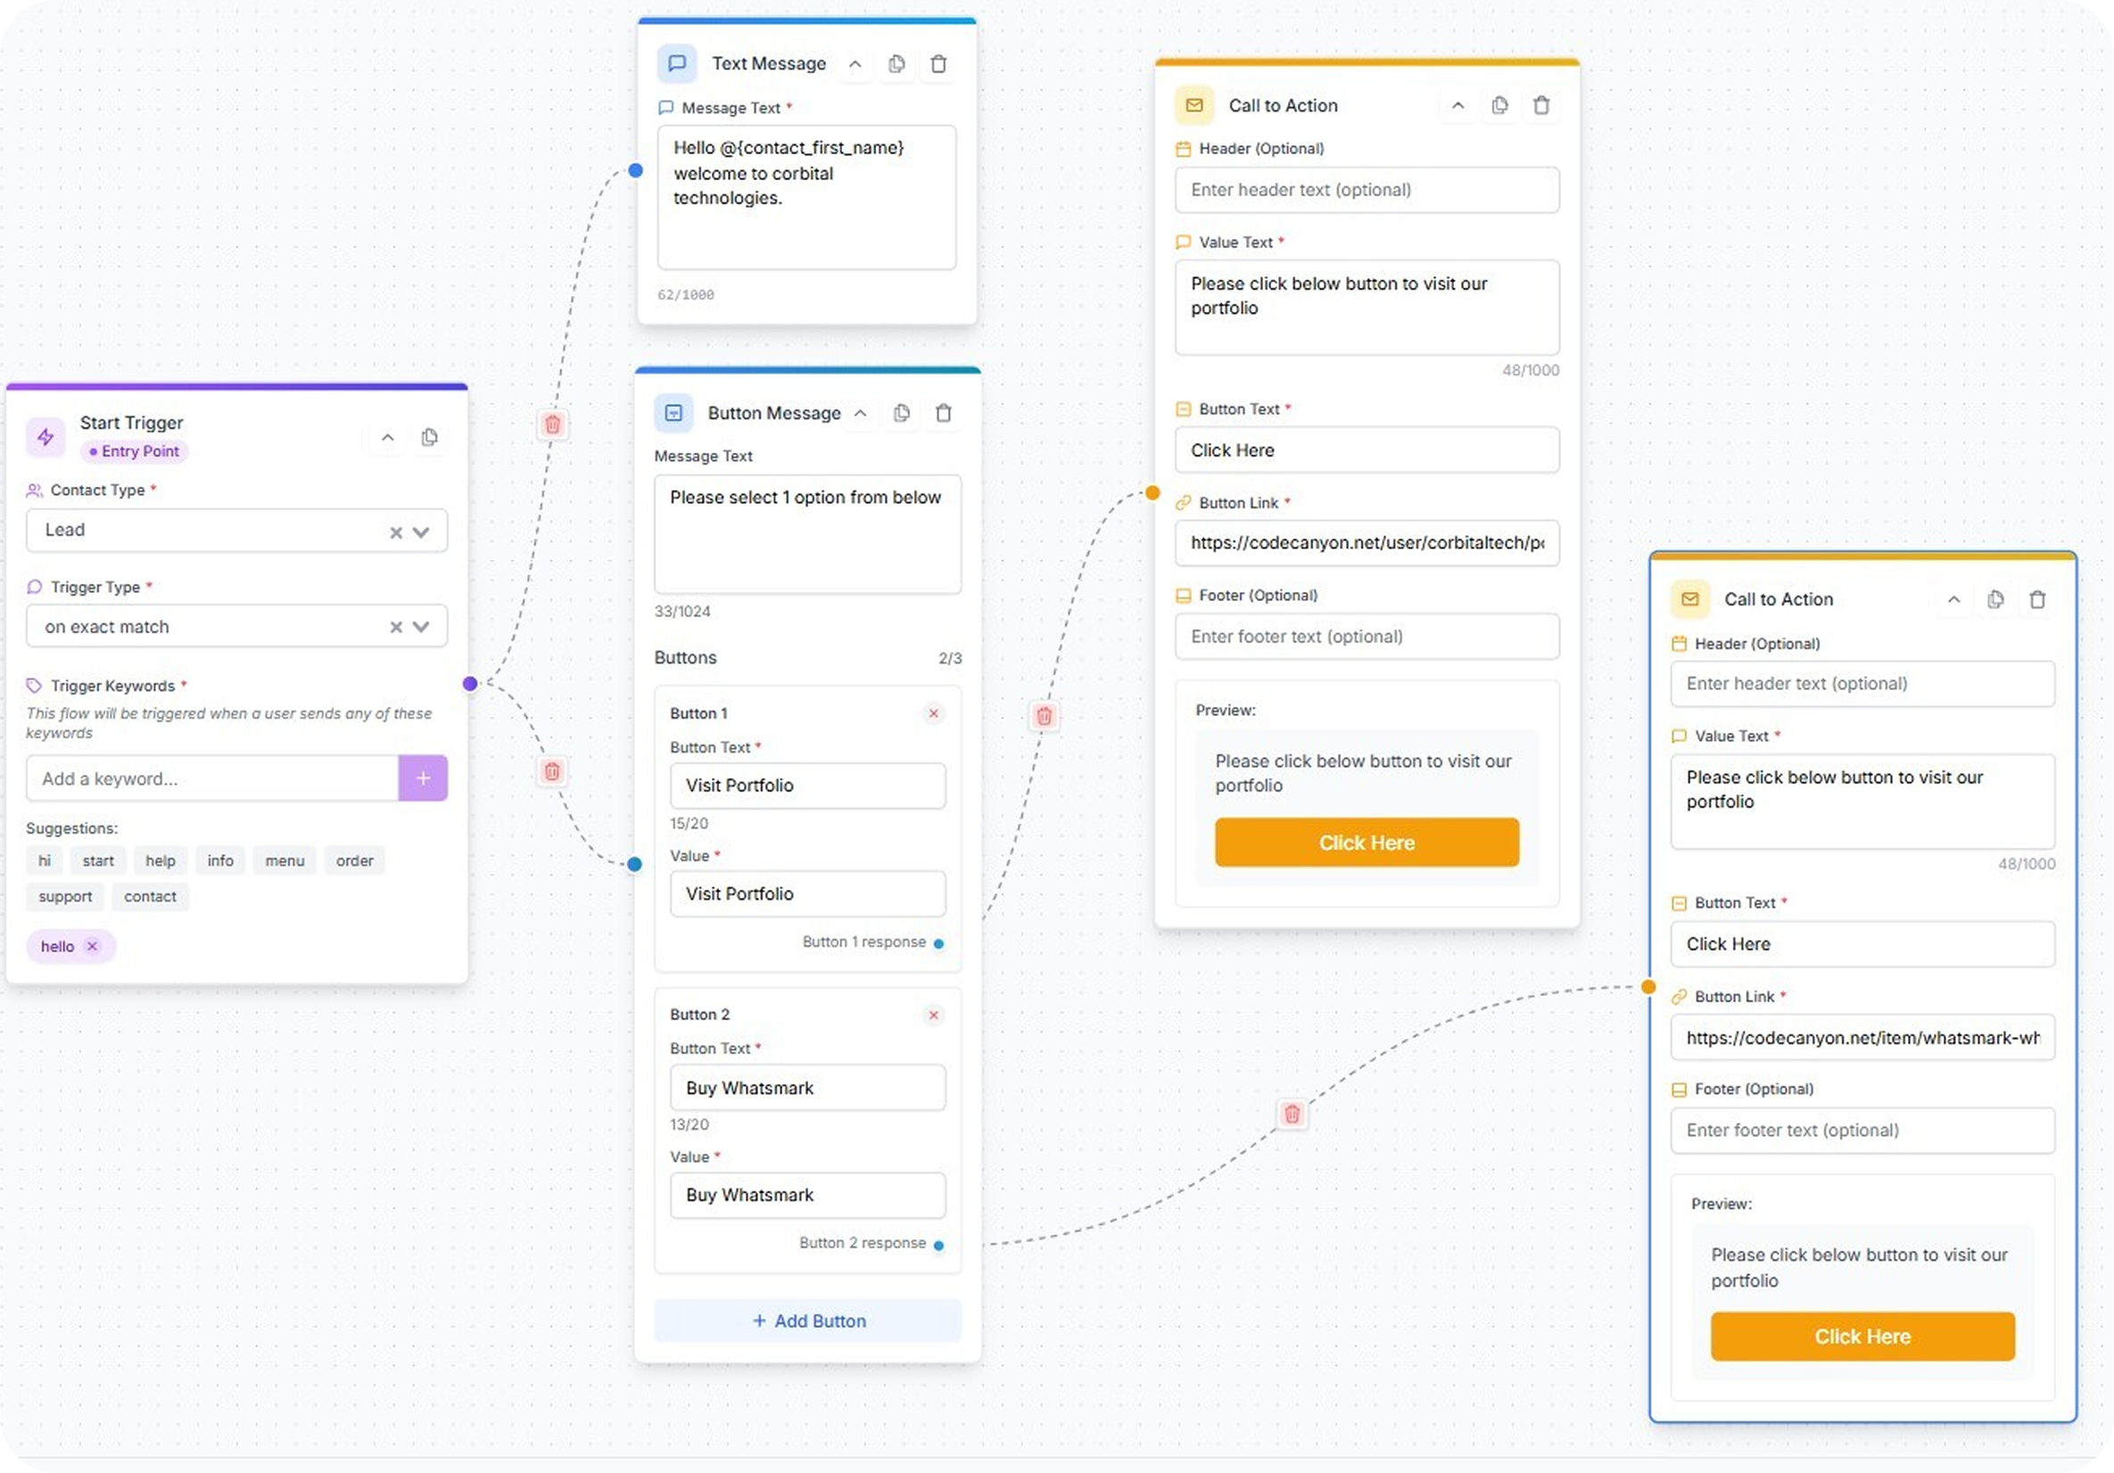This screenshot has width=2114, height=1473.
Task: Open the Contact Type dropdown showing Lead
Action: click(422, 531)
